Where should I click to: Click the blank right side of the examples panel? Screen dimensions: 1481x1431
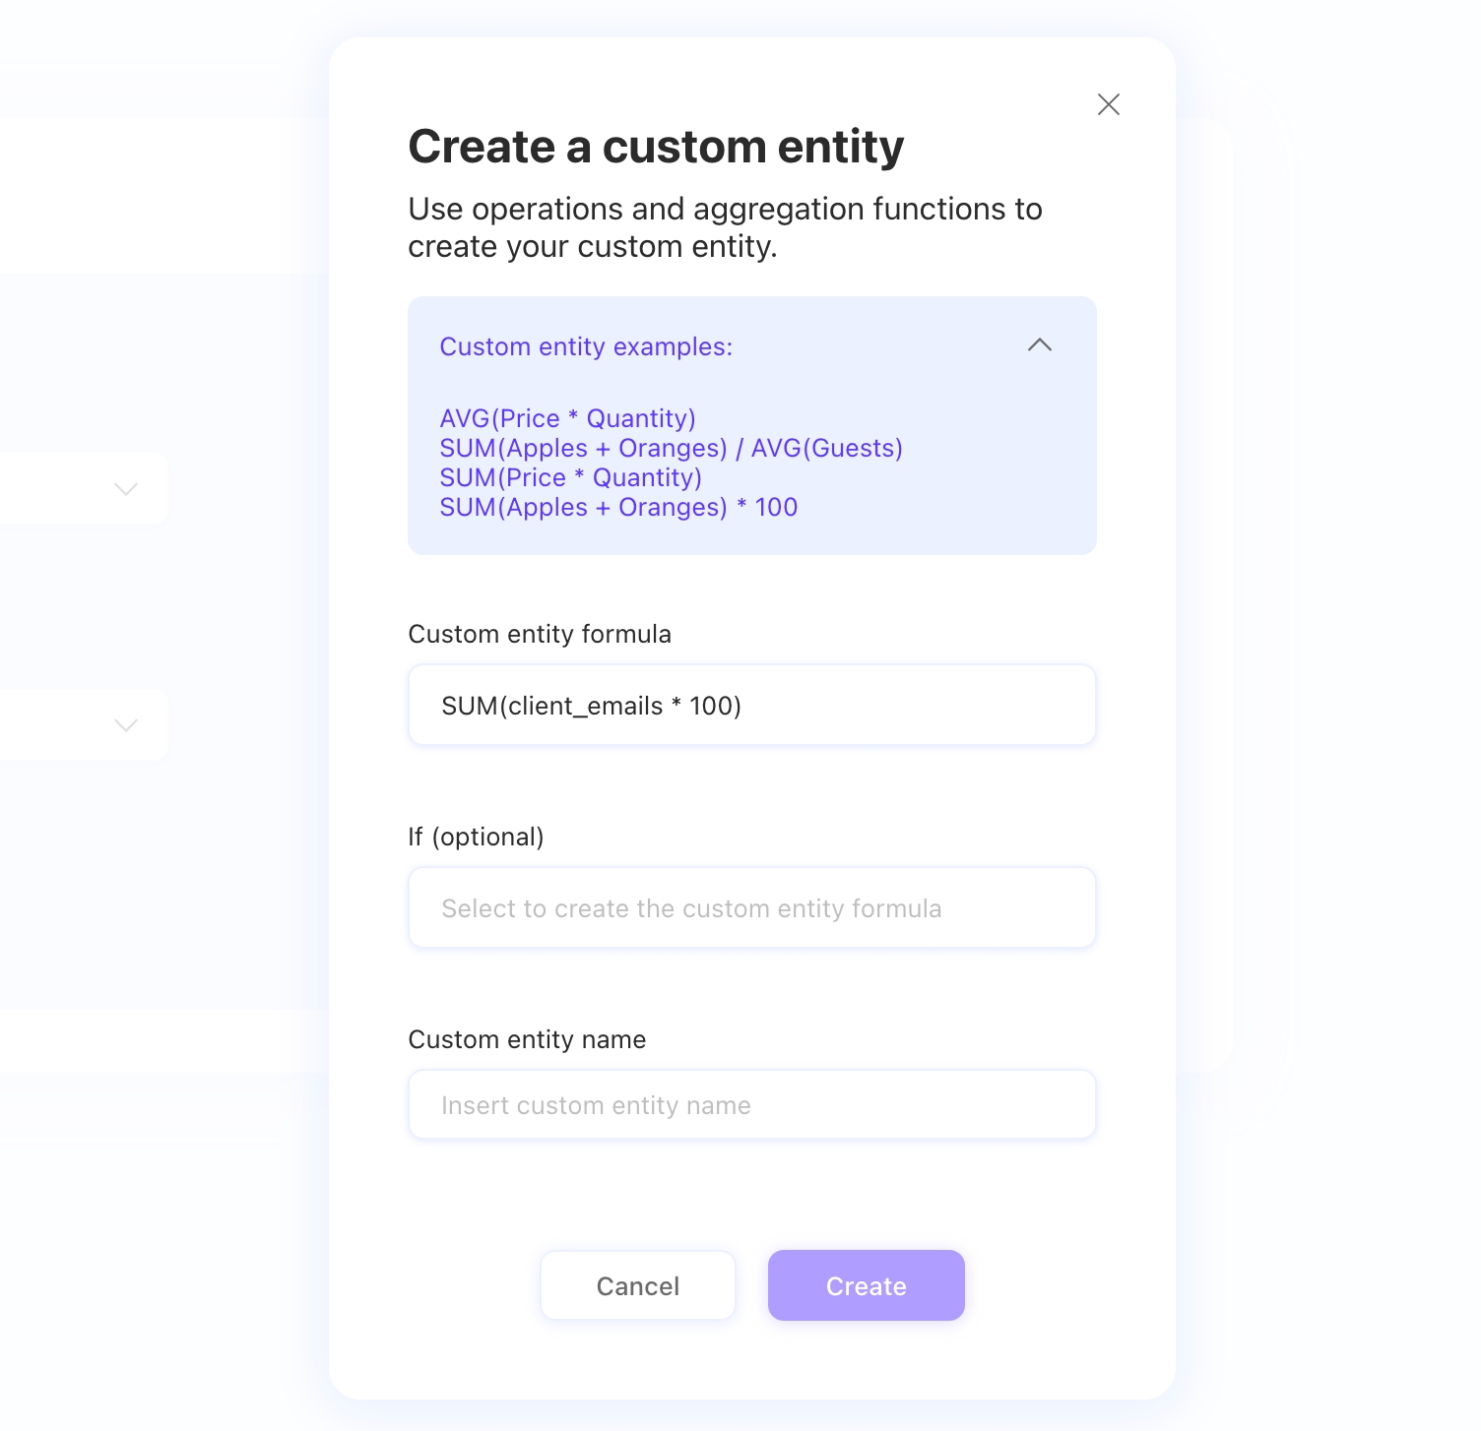tap(995, 472)
